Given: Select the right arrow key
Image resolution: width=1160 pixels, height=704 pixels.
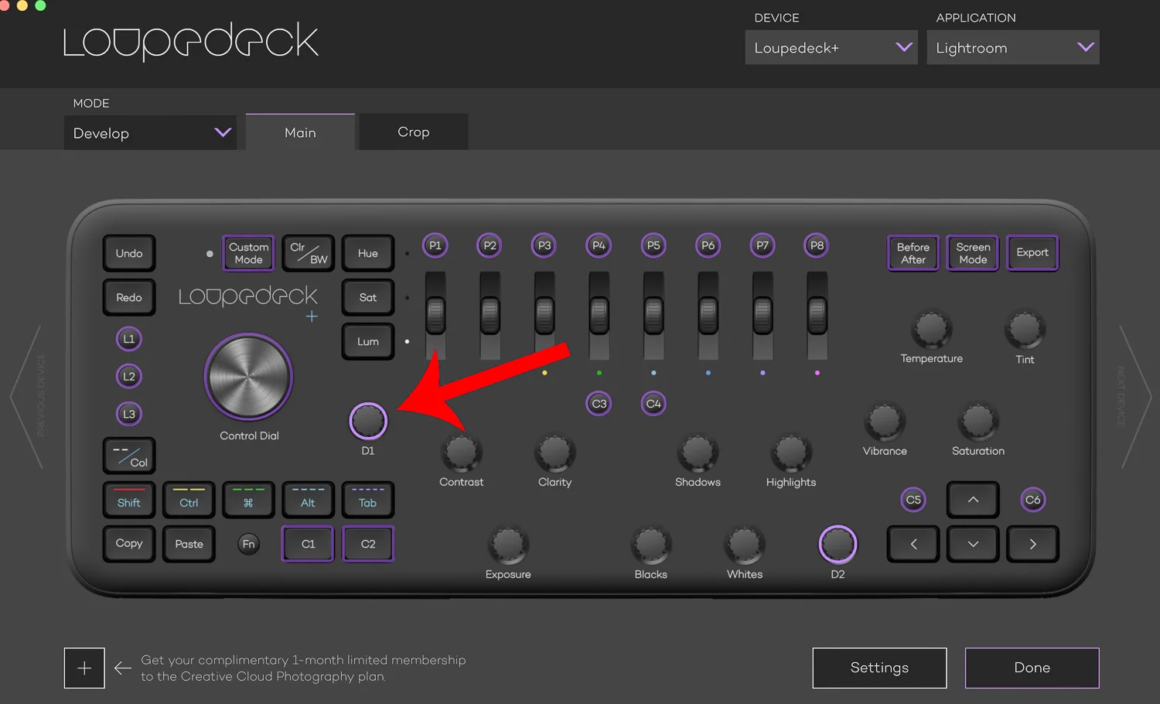Looking at the screenshot, I should tap(1032, 544).
